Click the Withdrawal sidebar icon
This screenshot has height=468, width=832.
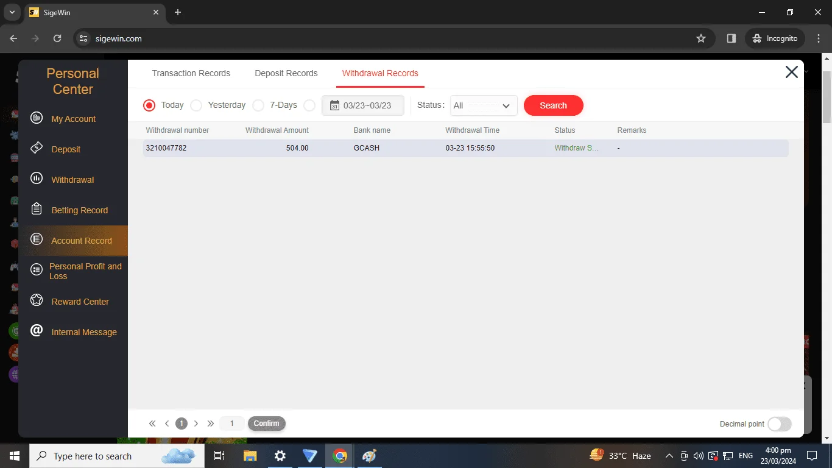37,179
